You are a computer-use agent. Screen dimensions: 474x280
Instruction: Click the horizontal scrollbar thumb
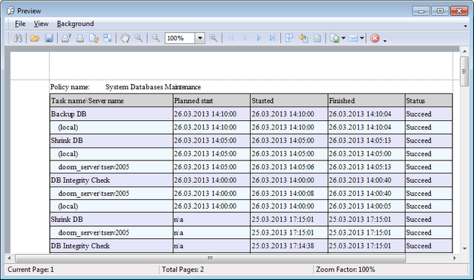click(x=210, y=258)
